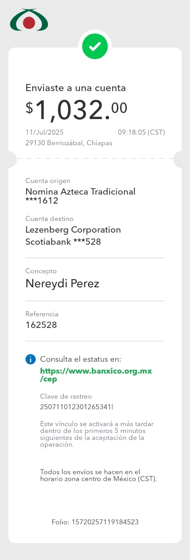Click the Cuenta destino label

point(49,219)
